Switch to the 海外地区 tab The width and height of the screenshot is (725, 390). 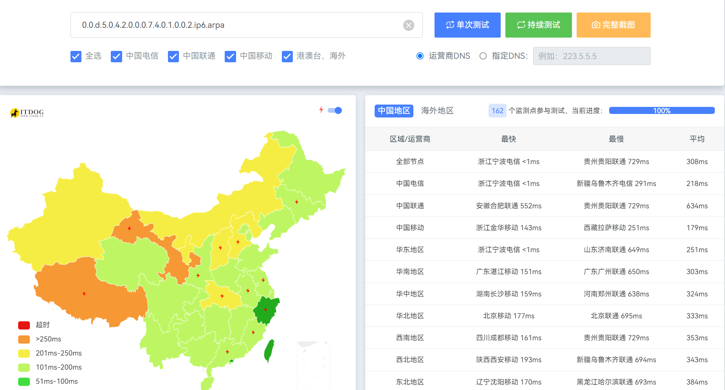point(437,111)
